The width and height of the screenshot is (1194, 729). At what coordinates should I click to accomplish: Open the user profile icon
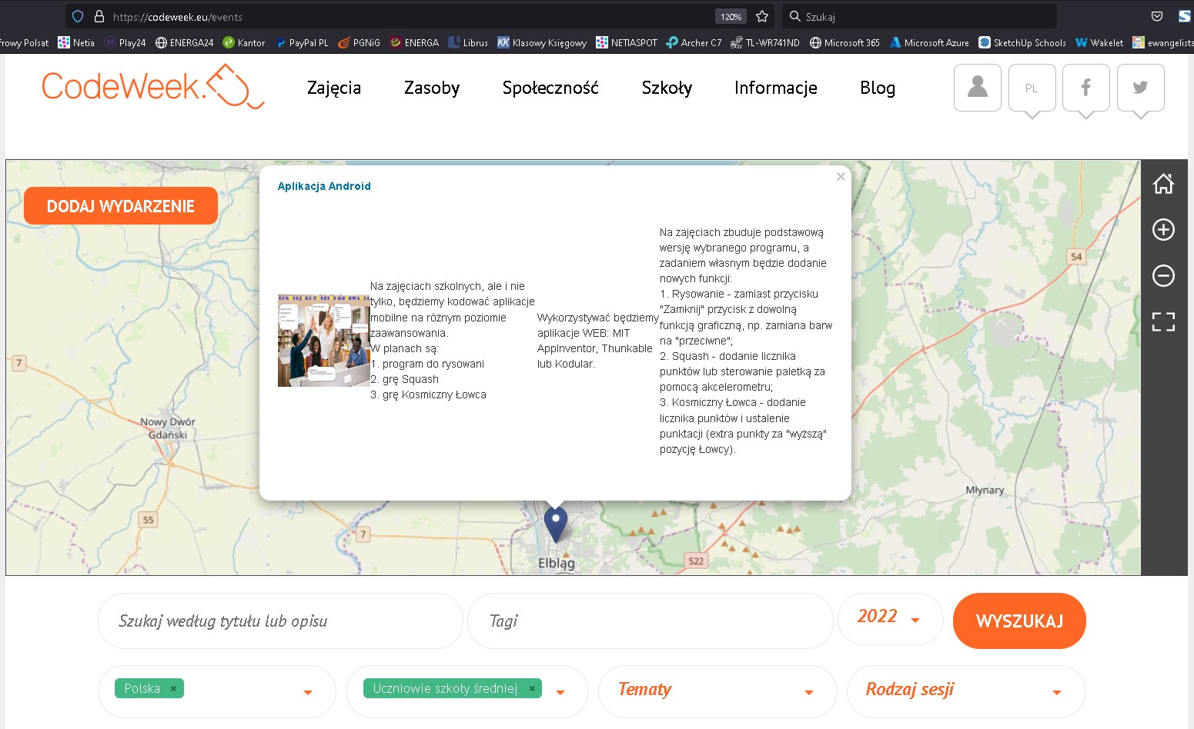(x=977, y=88)
